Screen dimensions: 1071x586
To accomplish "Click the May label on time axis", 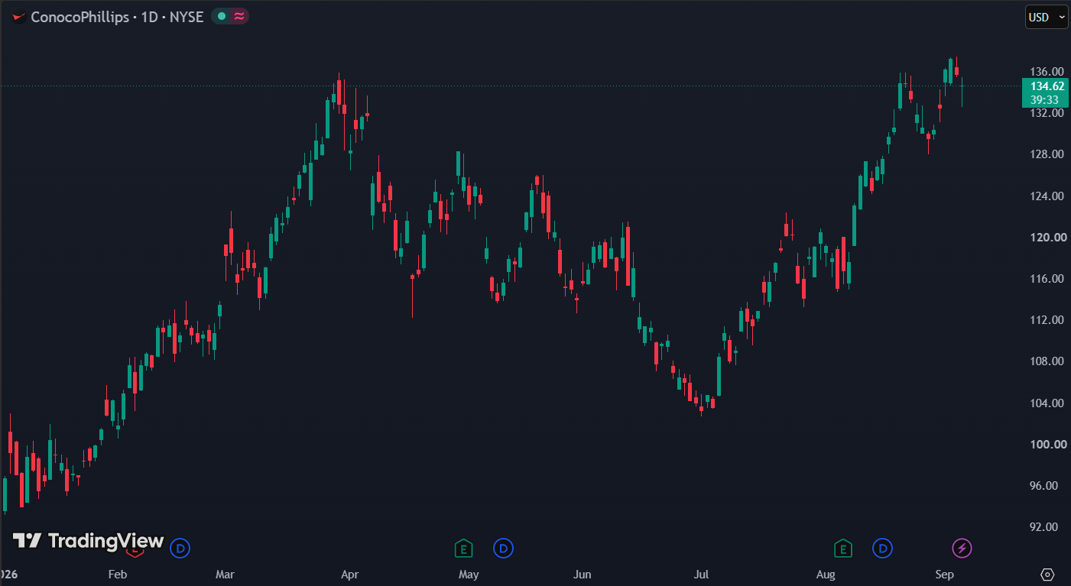I will tap(469, 574).
